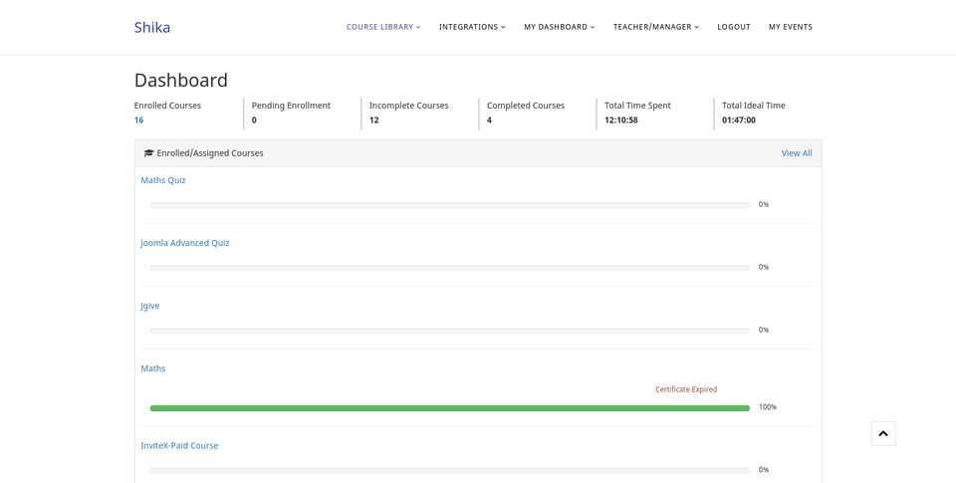Open the Shika site logo
This screenshot has width=956, height=483.
coord(151,28)
